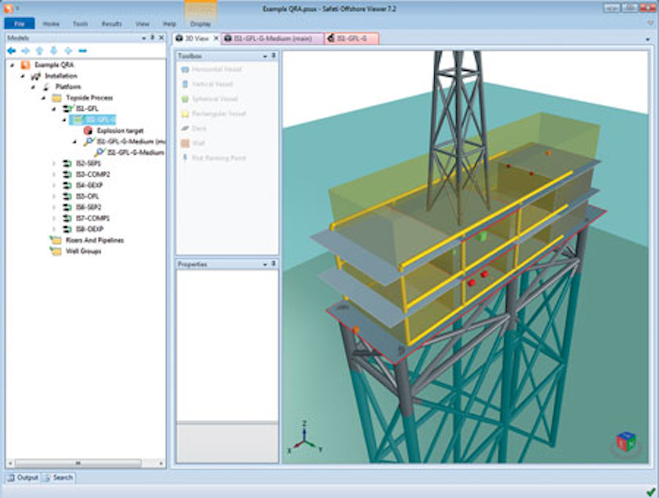Click the green check status icon
This screenshot has height=498, width=659.
coord(650,491)
